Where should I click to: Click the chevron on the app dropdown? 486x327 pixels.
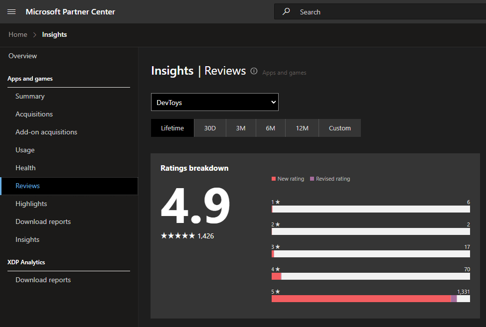(x=273, y=102)
